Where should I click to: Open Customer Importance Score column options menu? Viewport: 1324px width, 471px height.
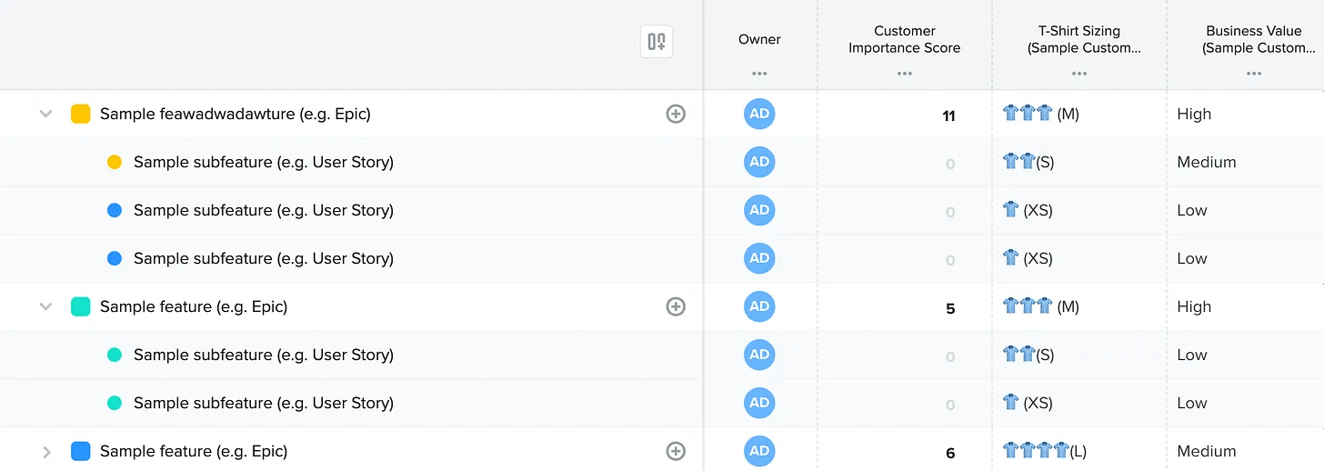904,73
